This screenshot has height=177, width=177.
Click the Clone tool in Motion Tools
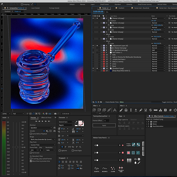click(x=113, y=169)
